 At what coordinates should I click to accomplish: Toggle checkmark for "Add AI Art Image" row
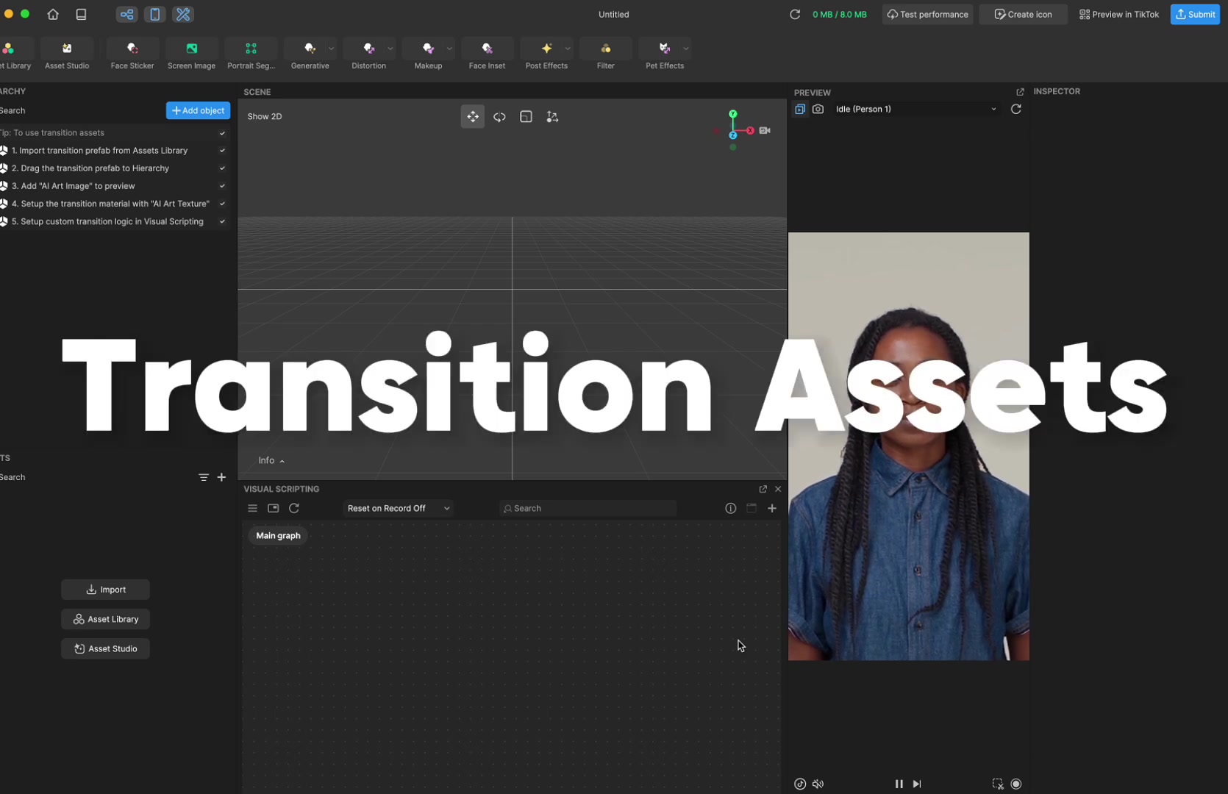tap(222, 186)
